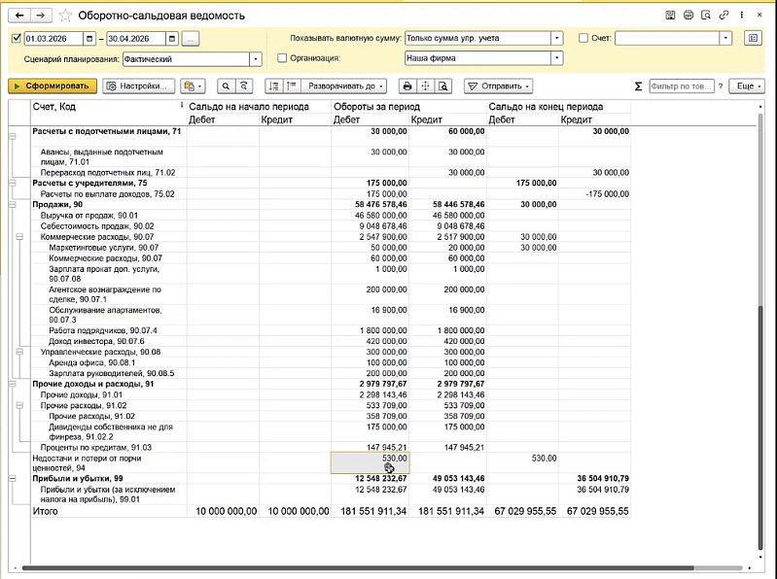Open the report variants dropdown icon
This screenshot has height=579, width=777.
tap(193, 86)
